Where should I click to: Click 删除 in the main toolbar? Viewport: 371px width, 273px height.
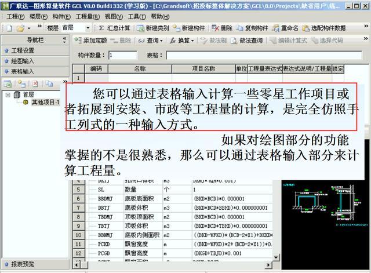222,28
